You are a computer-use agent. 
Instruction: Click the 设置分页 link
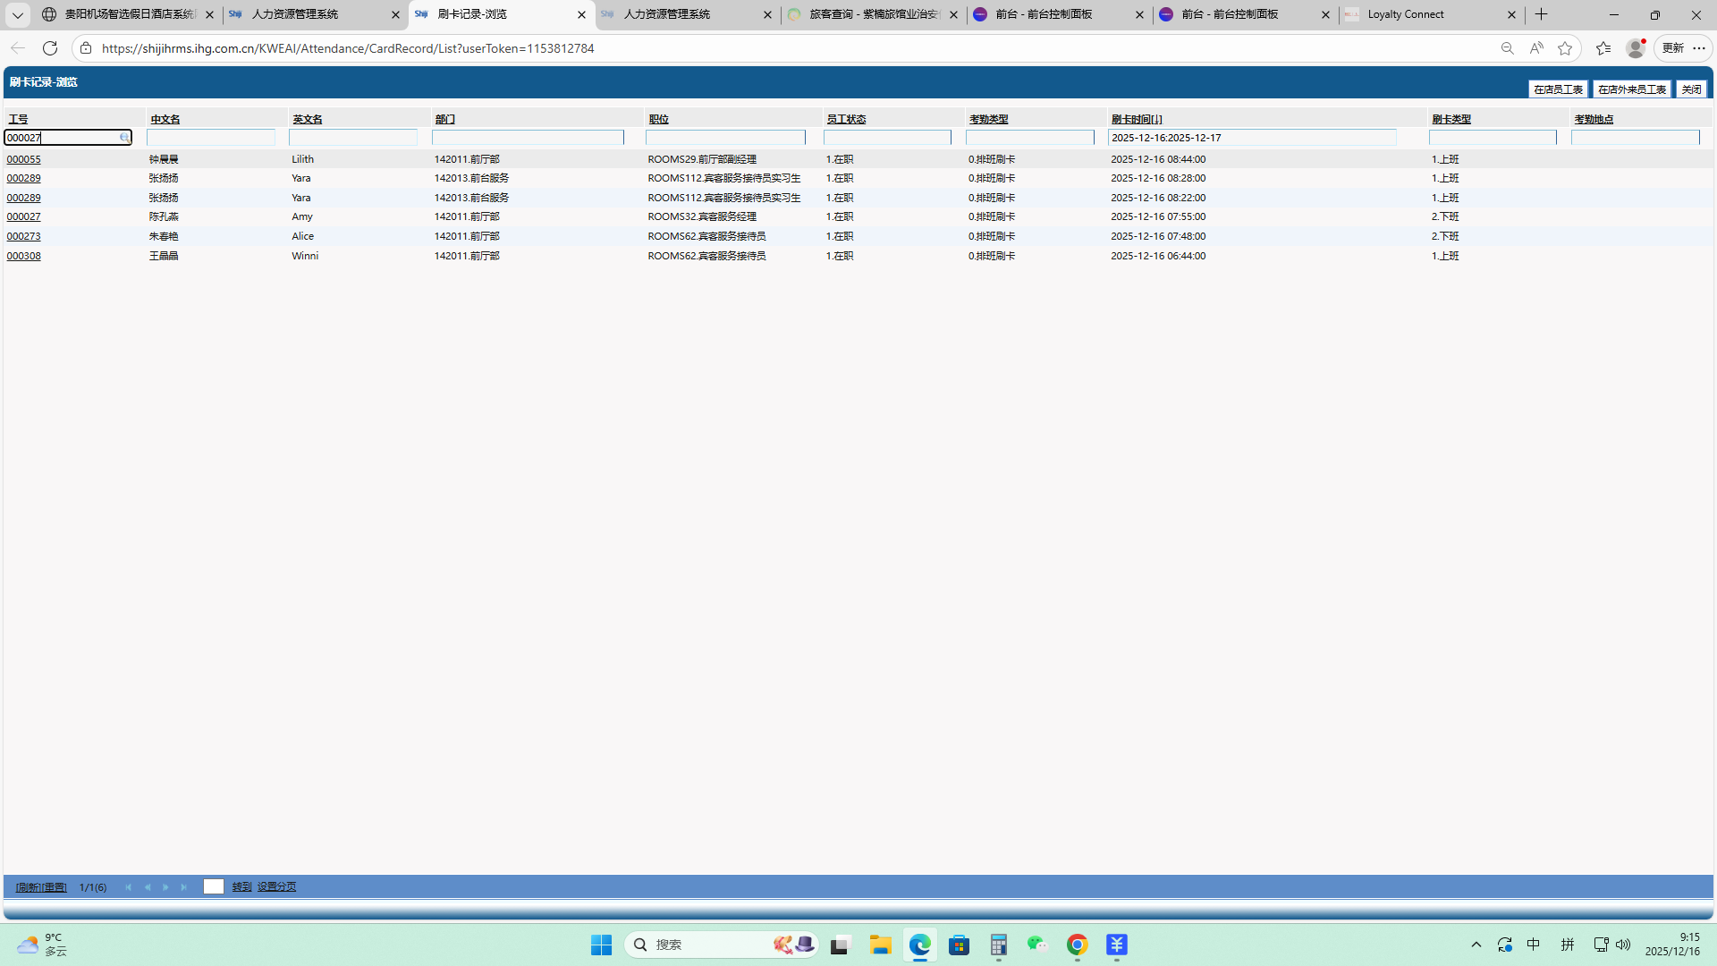(276, 887)
